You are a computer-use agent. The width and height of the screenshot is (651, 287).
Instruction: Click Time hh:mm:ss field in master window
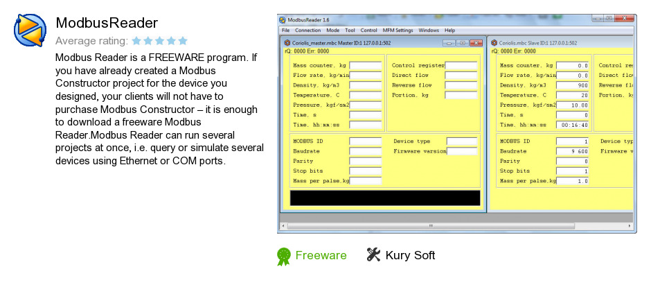(366, 125)
